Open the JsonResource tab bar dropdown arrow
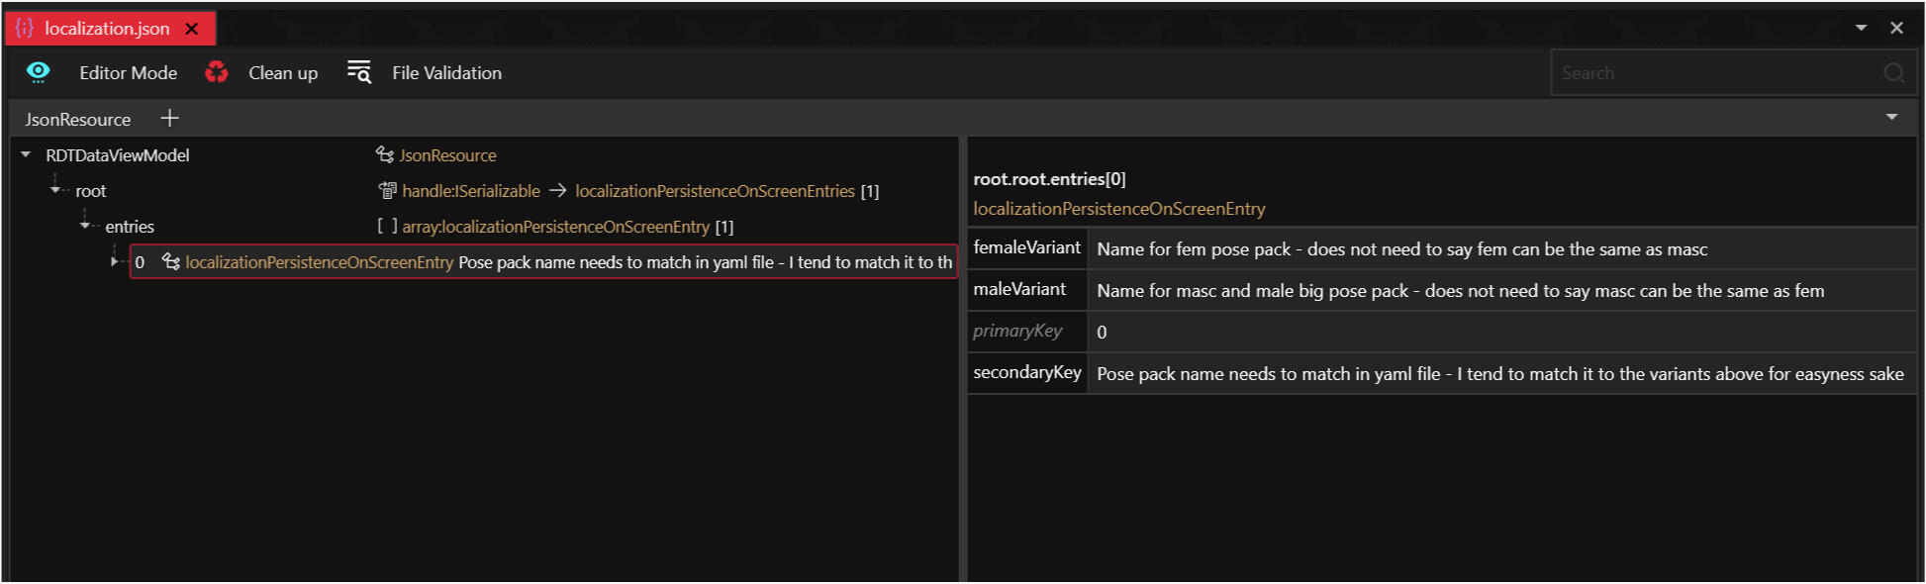1926x584 pixels. [x=1891, y=117]
